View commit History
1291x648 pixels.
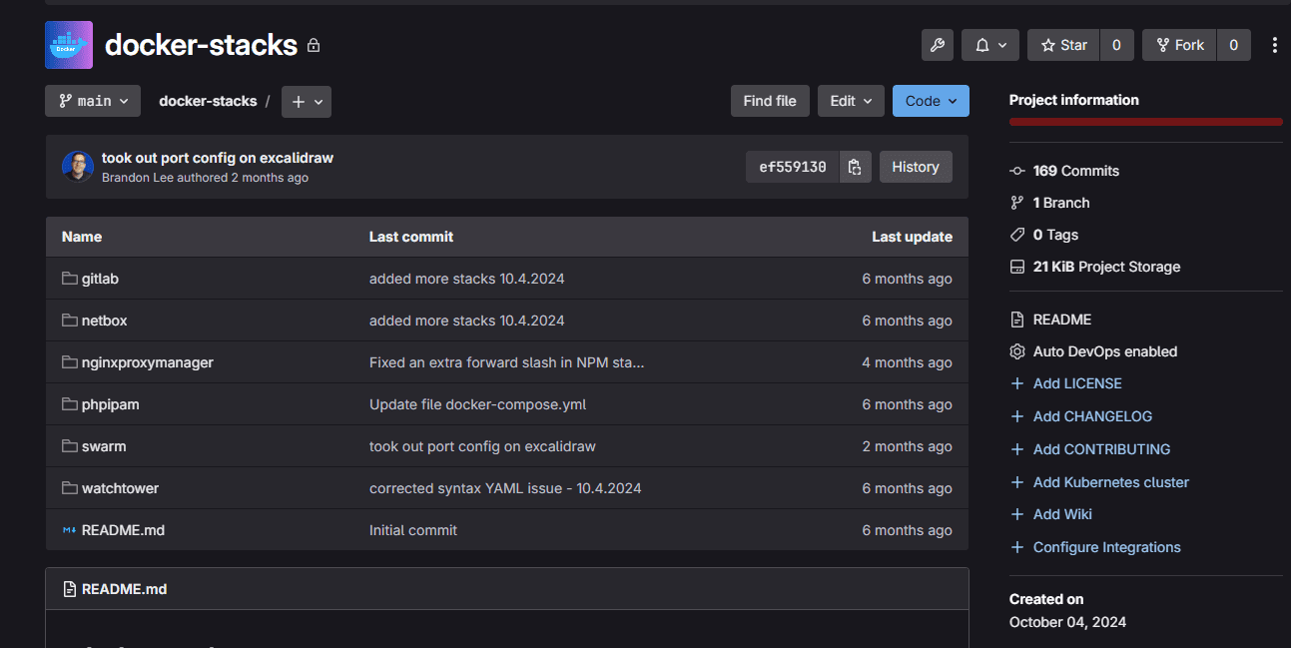click(916, 167)
